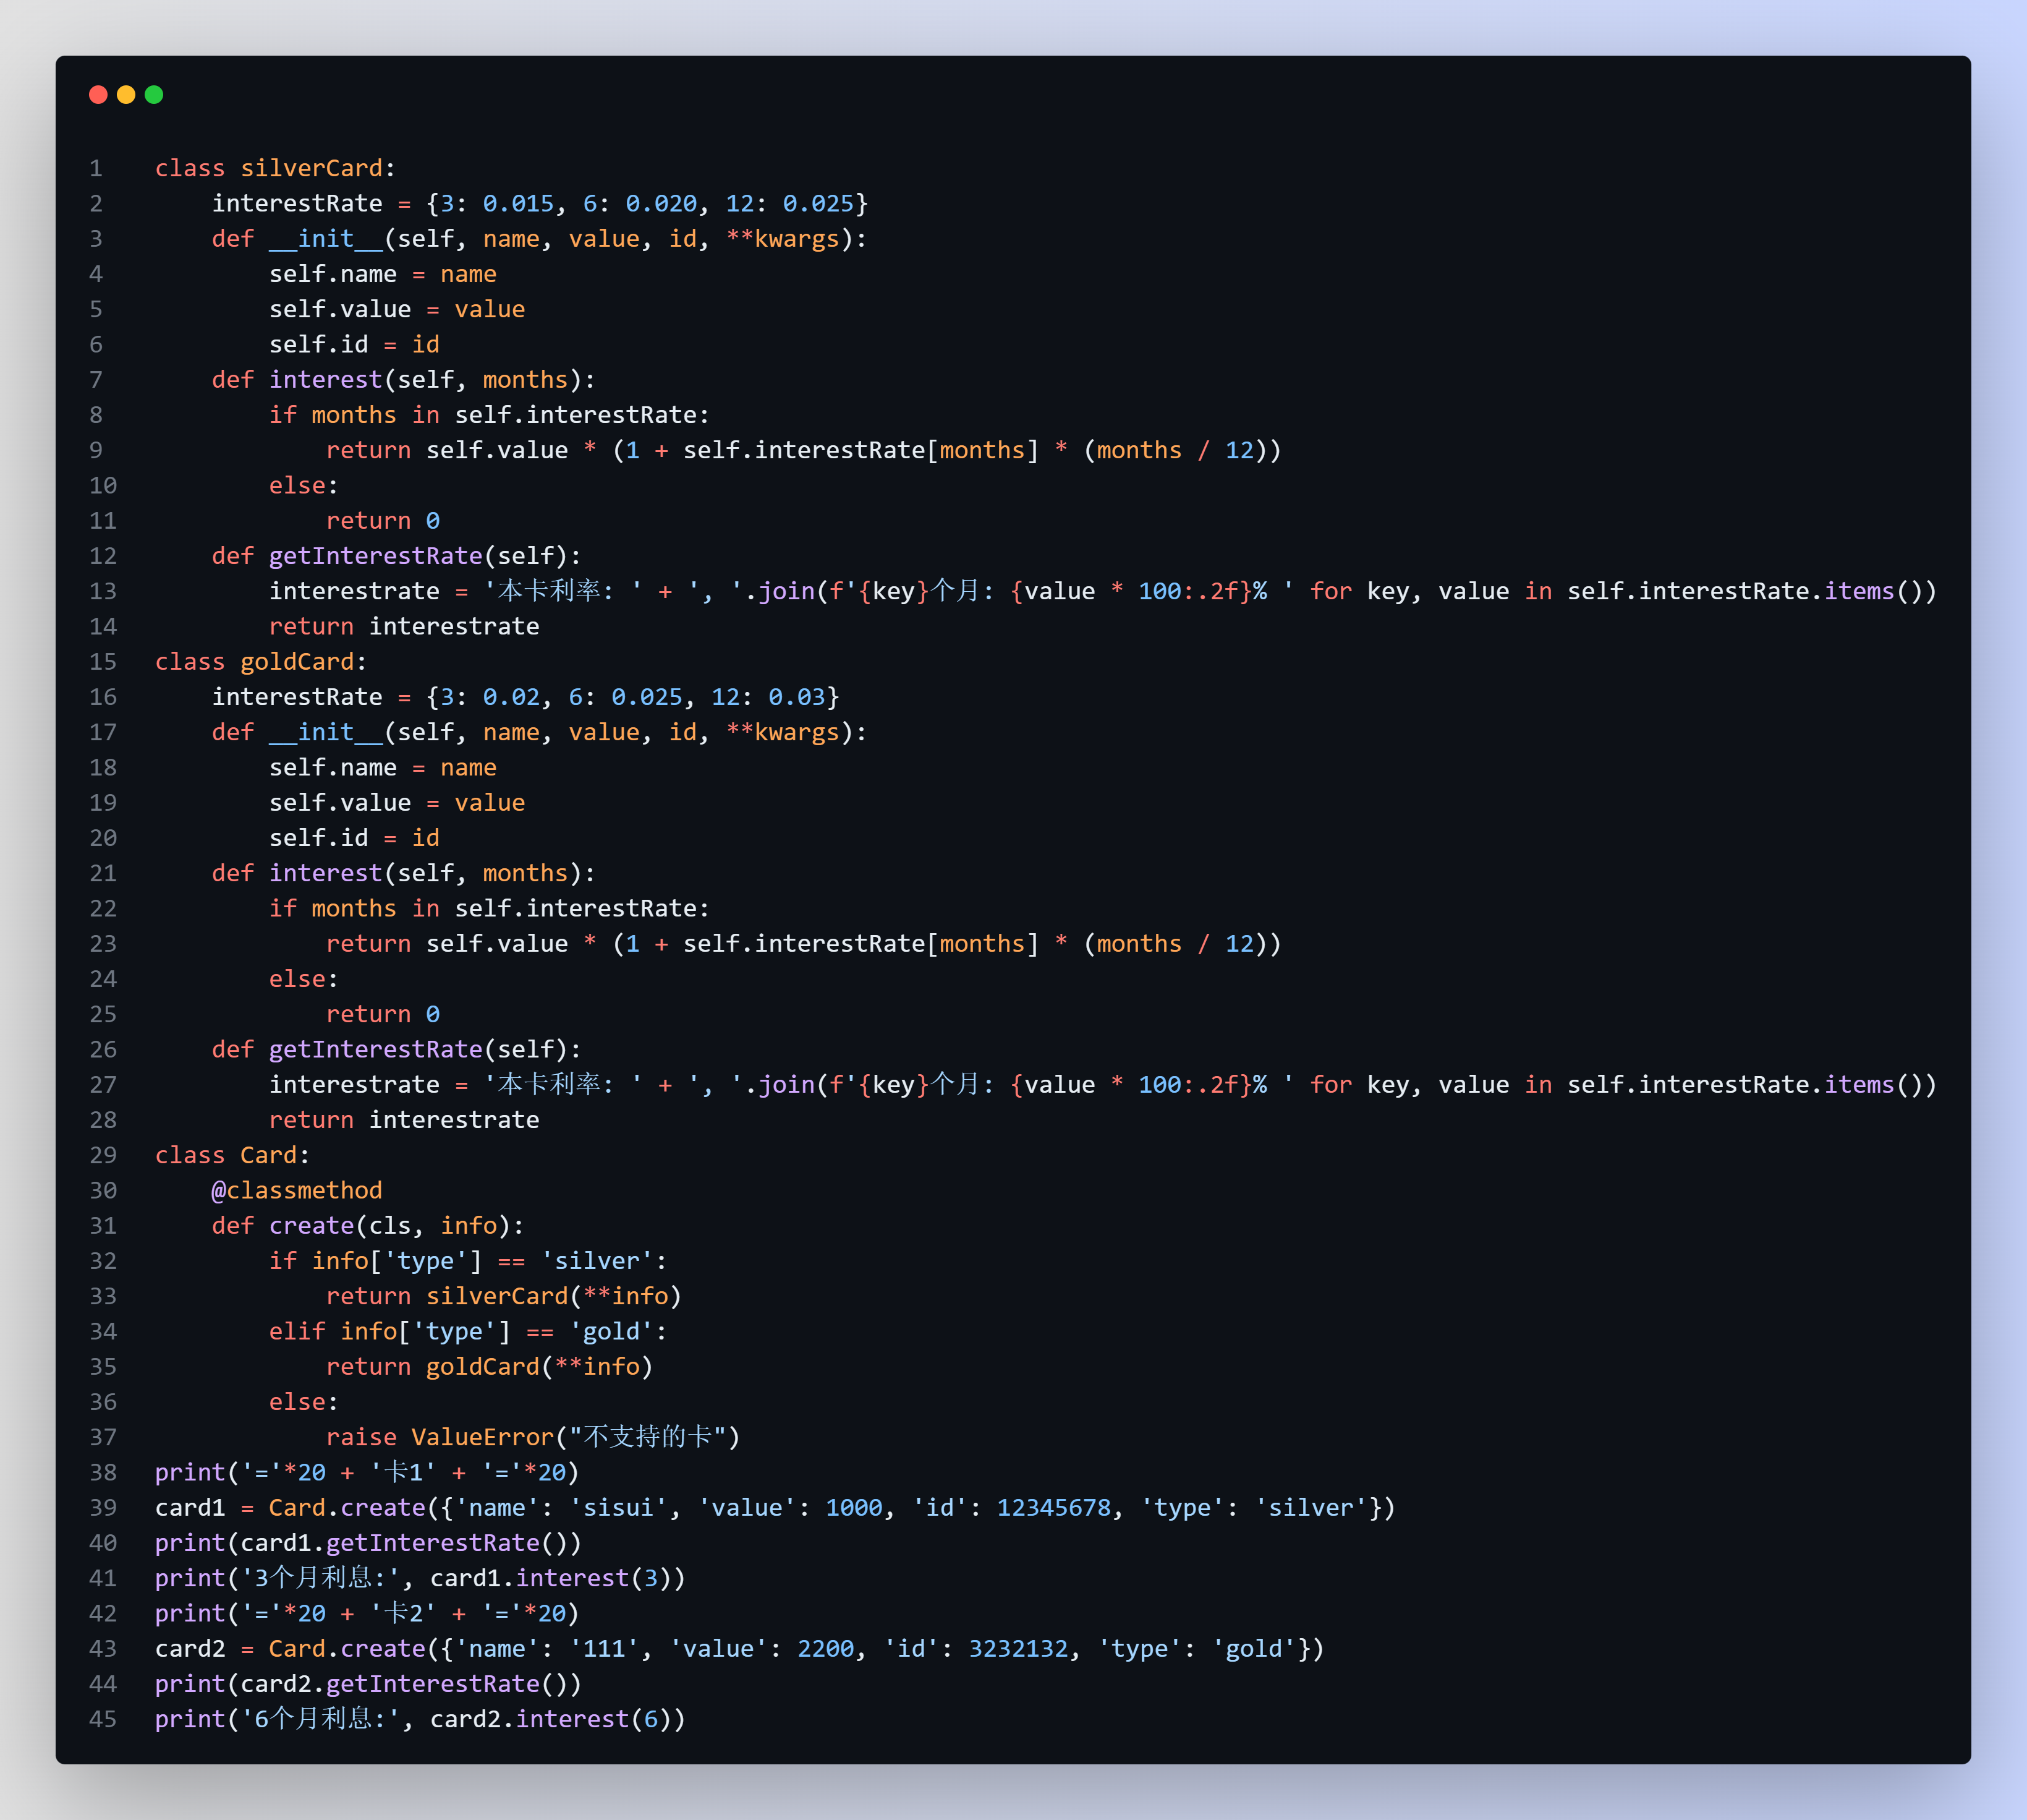The height and width of the screenshot is (1820, 2027).
Task: Click 'return 0' on line 25
Action: point(383,1014)
